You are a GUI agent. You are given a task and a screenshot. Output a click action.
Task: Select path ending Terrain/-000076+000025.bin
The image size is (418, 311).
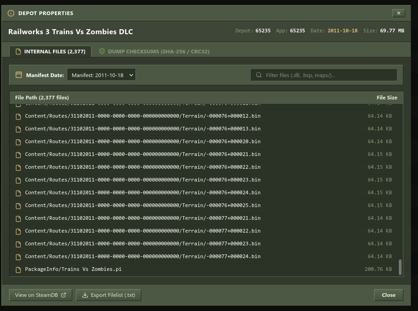coord(143,205)
